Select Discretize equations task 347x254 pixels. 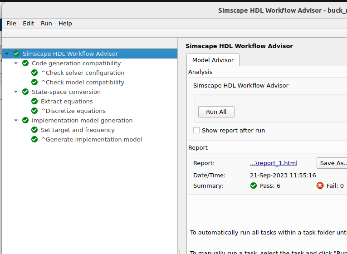click(x=73, y=111)
